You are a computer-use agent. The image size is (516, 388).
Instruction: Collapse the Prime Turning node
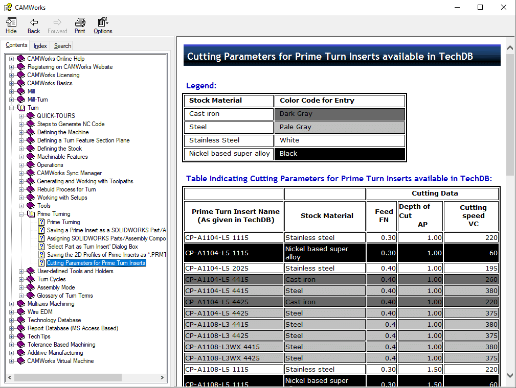click(21, 214)
